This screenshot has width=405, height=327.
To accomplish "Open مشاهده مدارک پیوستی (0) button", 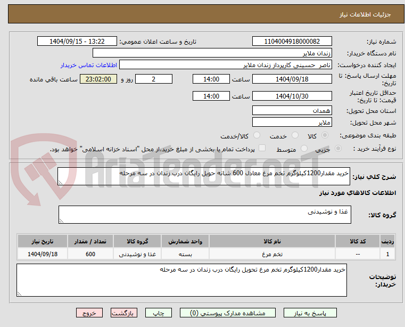I will (228, 313).
